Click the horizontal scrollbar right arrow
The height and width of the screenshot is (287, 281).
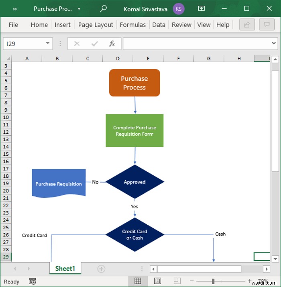[267, 269]
